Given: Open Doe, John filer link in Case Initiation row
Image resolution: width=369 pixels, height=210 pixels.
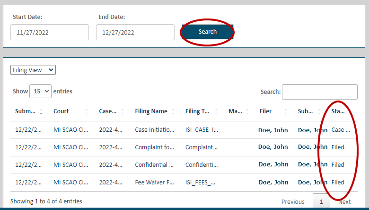Looking at the screenshot, I should [x=273, y=129].
